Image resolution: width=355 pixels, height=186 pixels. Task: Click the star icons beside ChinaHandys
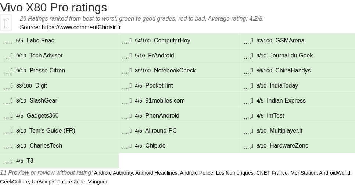pyautogui.click(x=248, y=71)
